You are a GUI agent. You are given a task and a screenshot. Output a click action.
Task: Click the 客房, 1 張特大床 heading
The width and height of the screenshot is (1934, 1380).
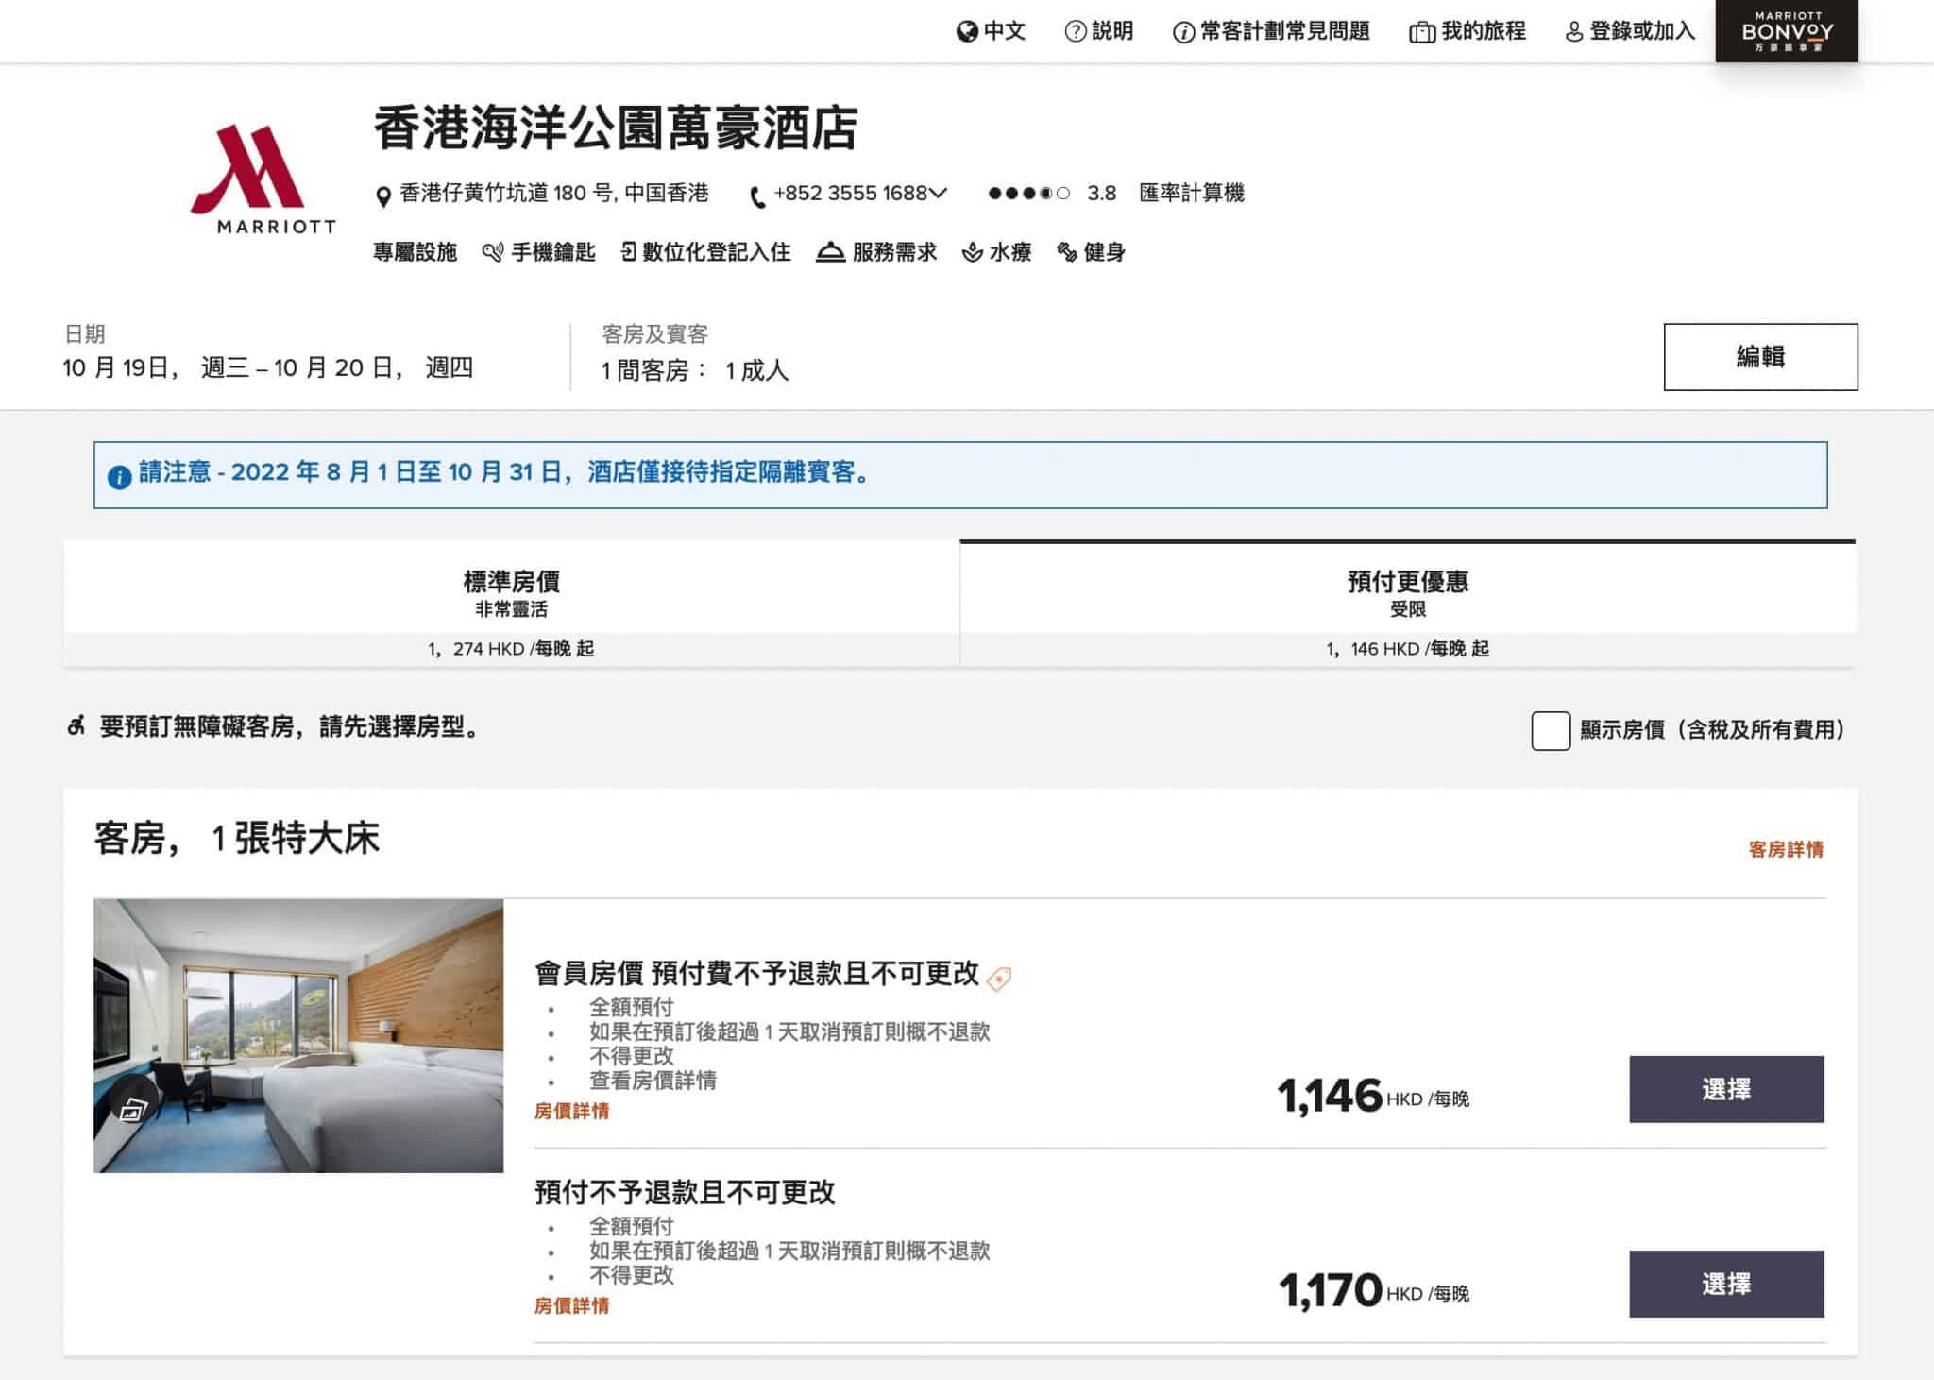236,839
